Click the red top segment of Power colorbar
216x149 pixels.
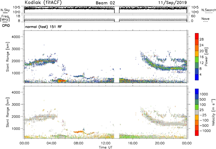(x=197, y=36)
